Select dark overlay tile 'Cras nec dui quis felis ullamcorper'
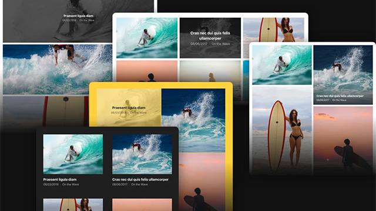 click(210, 38)
